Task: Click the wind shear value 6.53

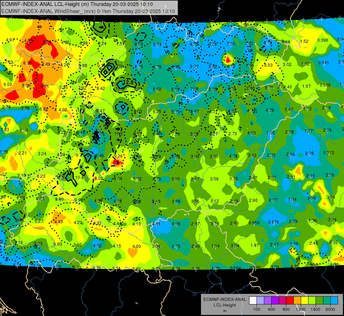Action: [268, 65]
